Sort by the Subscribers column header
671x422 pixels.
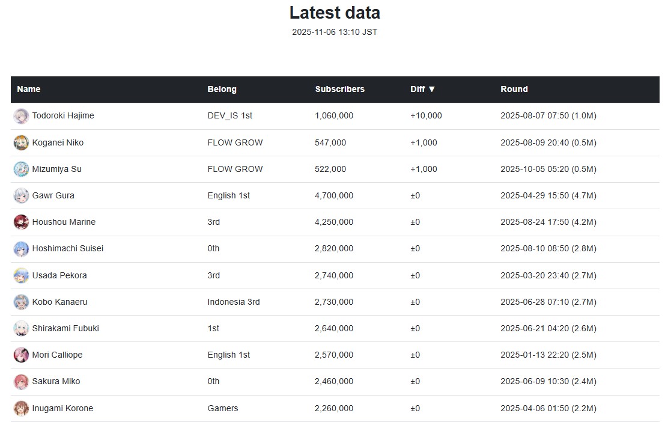pos(339,89)
